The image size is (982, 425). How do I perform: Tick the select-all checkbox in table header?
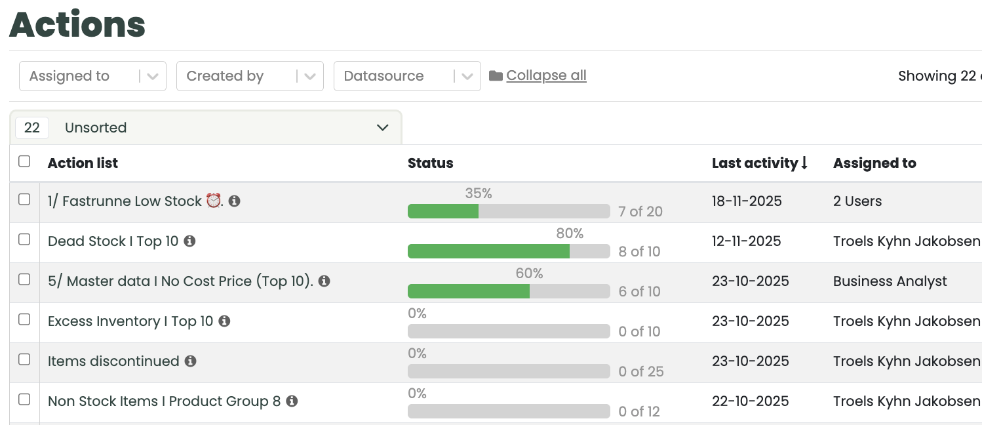click(x=24, y=161)
